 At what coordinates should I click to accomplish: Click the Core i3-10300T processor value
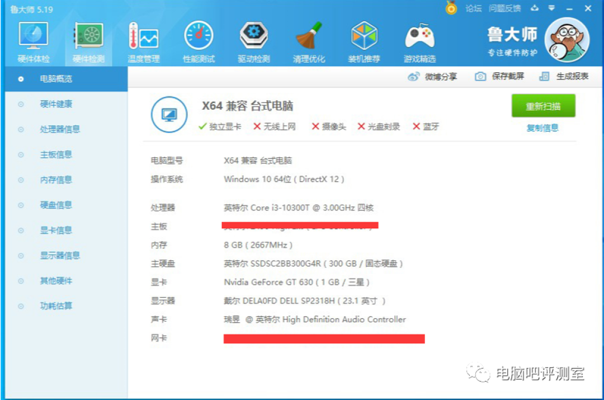point(299,208)
